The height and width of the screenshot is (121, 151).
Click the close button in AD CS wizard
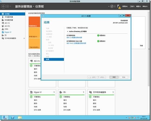click(114, 77)
